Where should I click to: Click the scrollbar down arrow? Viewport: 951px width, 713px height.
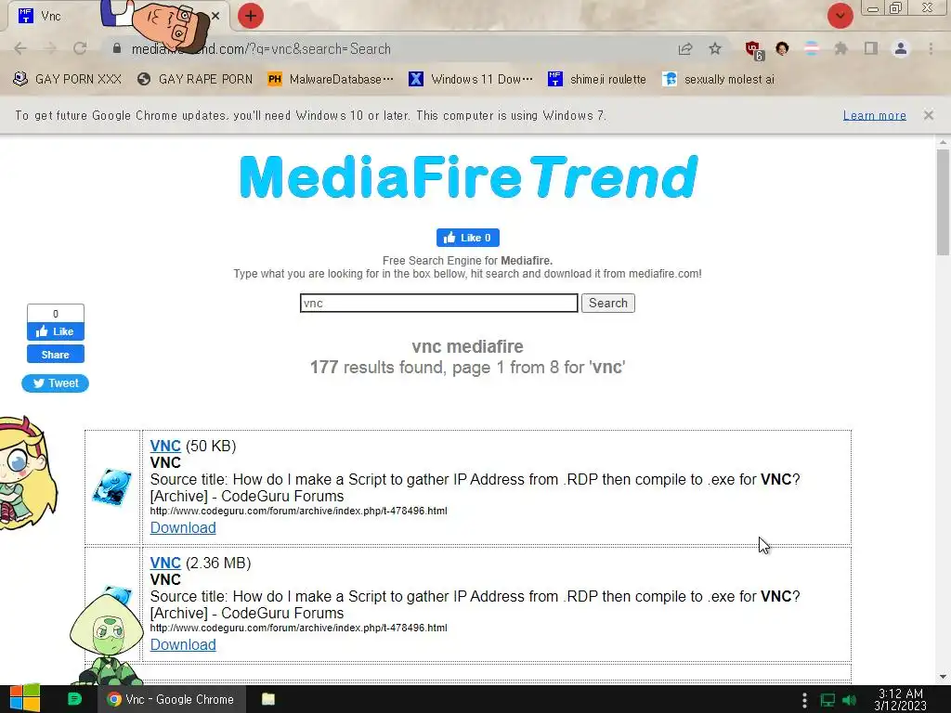click(943, 677)
